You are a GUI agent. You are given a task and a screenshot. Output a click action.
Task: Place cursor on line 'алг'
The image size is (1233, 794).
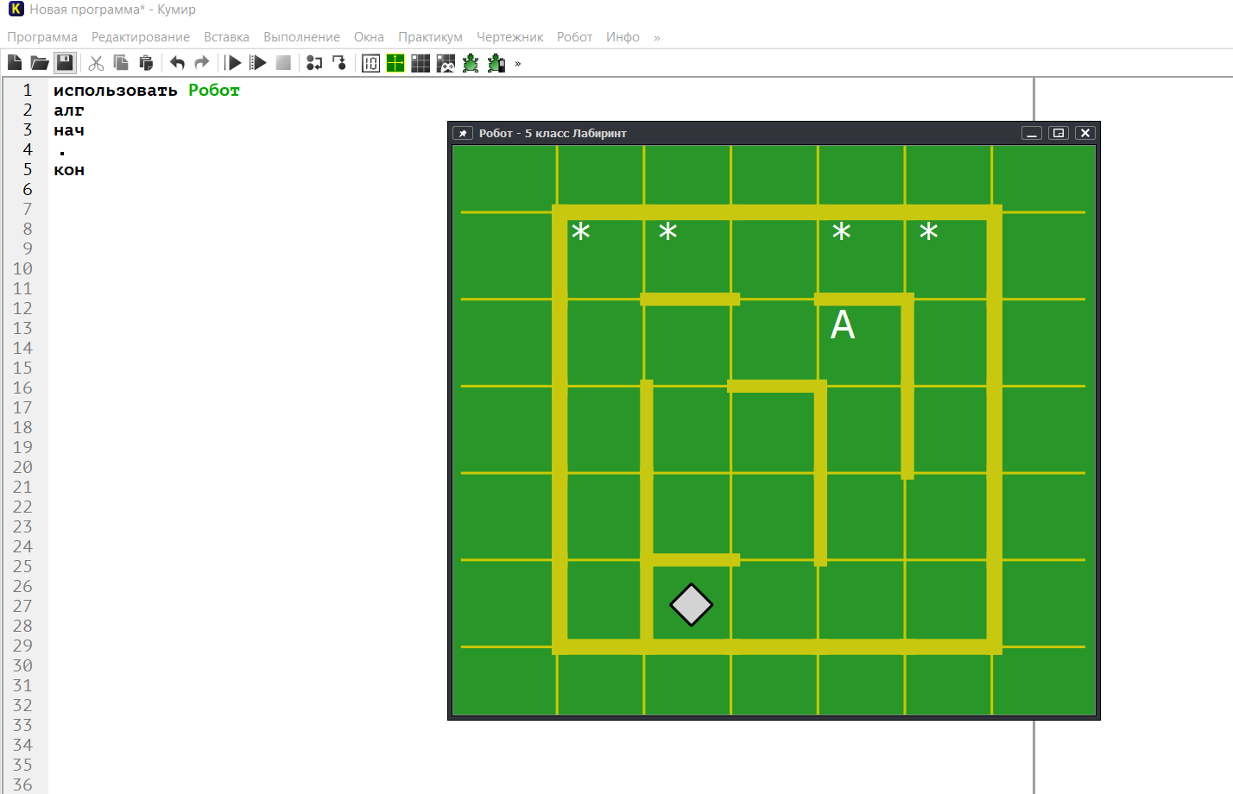pos(69,110)
